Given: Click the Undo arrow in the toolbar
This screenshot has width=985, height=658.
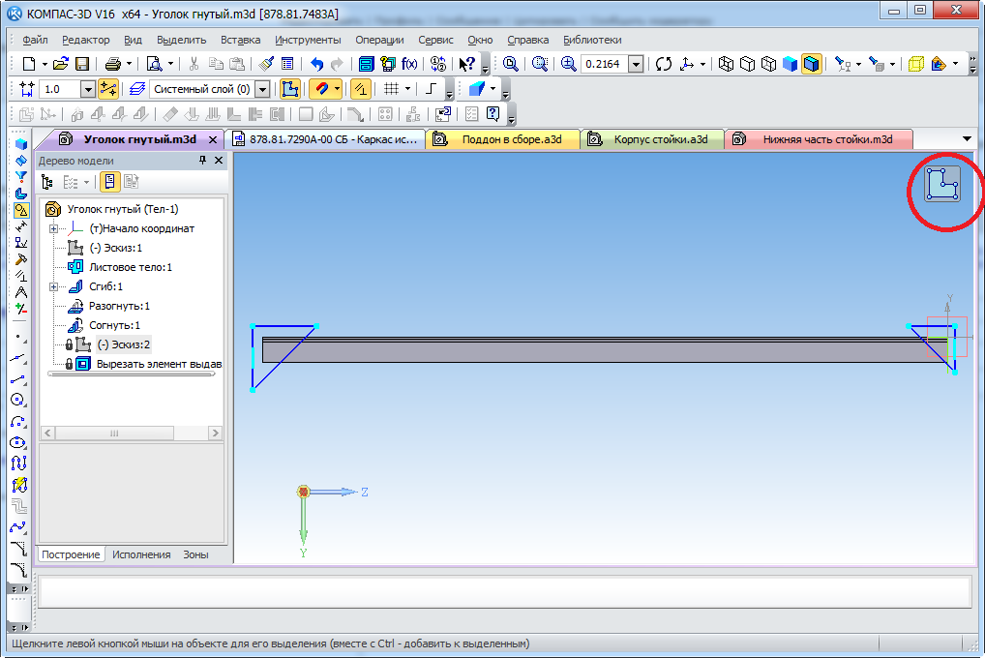Looking at the screenshot, I should pos(316,64).
